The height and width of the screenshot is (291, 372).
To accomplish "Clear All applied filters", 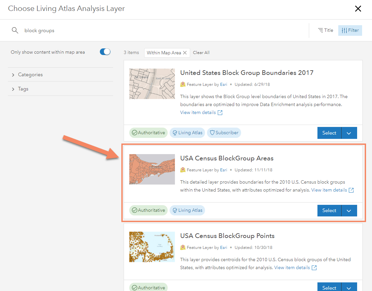I will pos(201,53).
